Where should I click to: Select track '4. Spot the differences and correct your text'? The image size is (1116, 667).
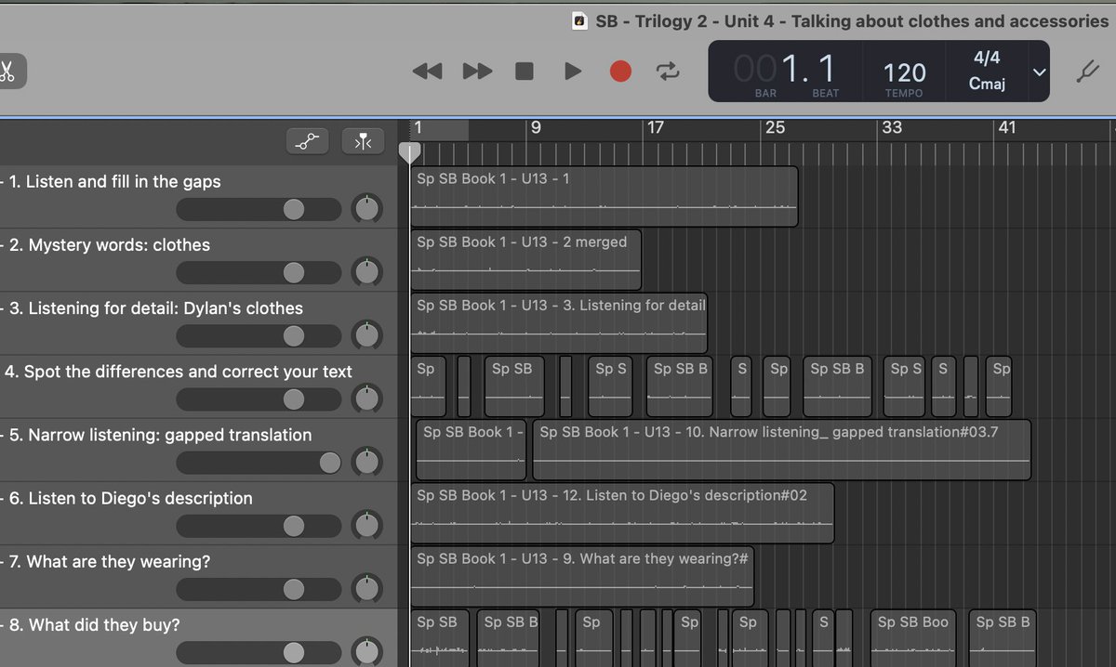click(x=179, y=372)
